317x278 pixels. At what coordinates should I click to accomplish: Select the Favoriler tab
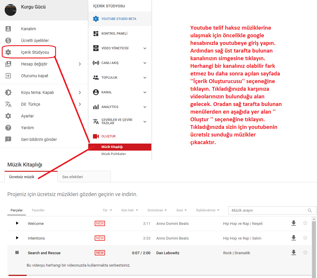point(38,210)
